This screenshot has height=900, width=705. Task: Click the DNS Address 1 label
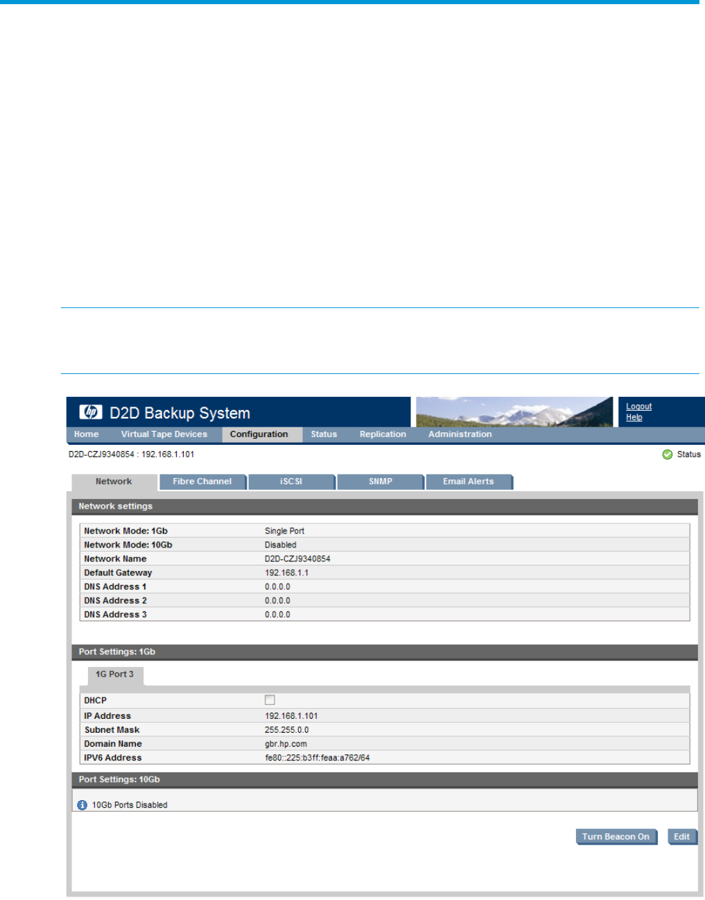[x=115, y=587]
